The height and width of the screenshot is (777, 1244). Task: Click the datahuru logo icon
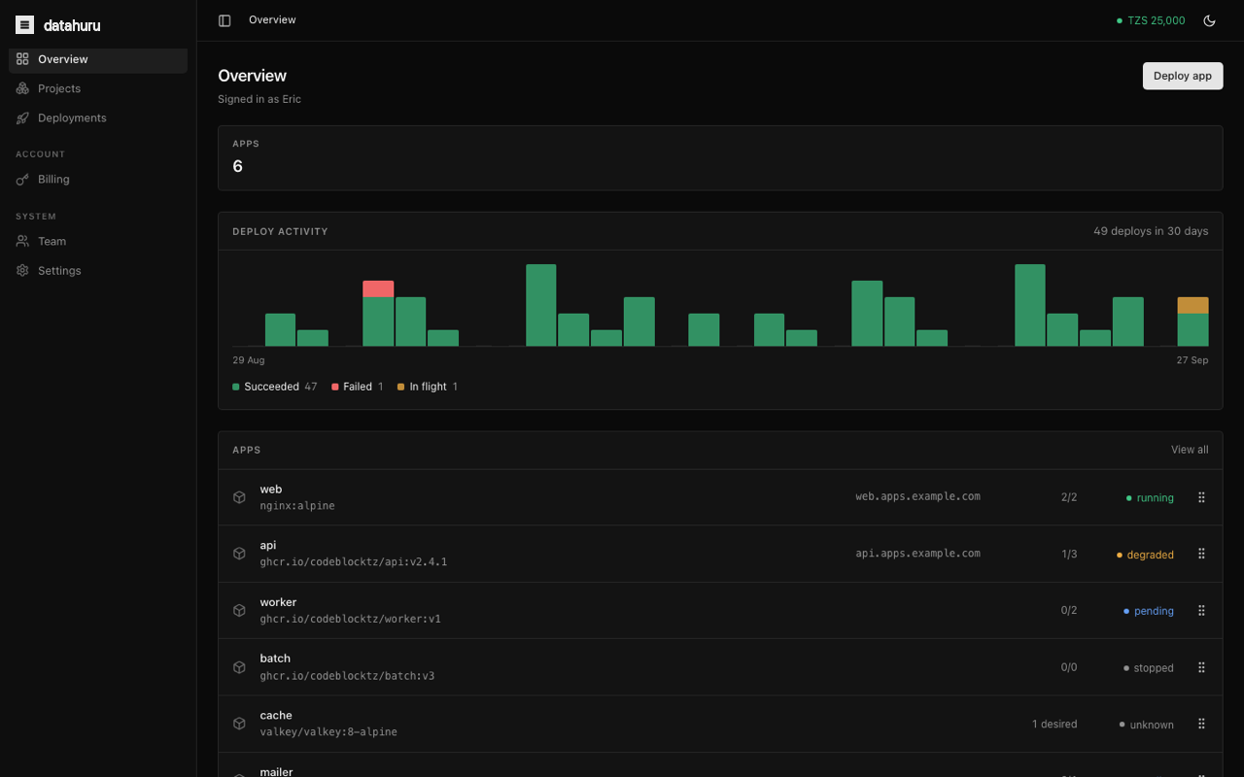point(25,25)
